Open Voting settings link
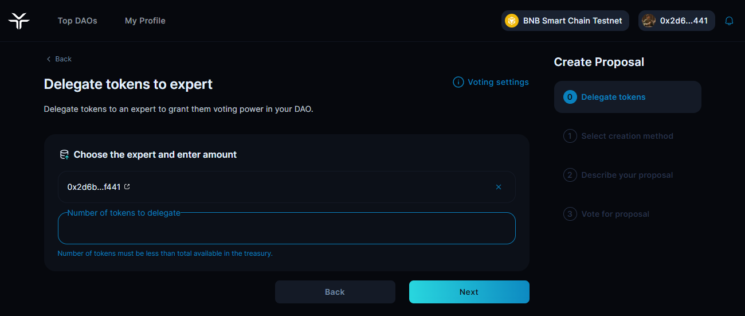745x316 pixels. 498,82
